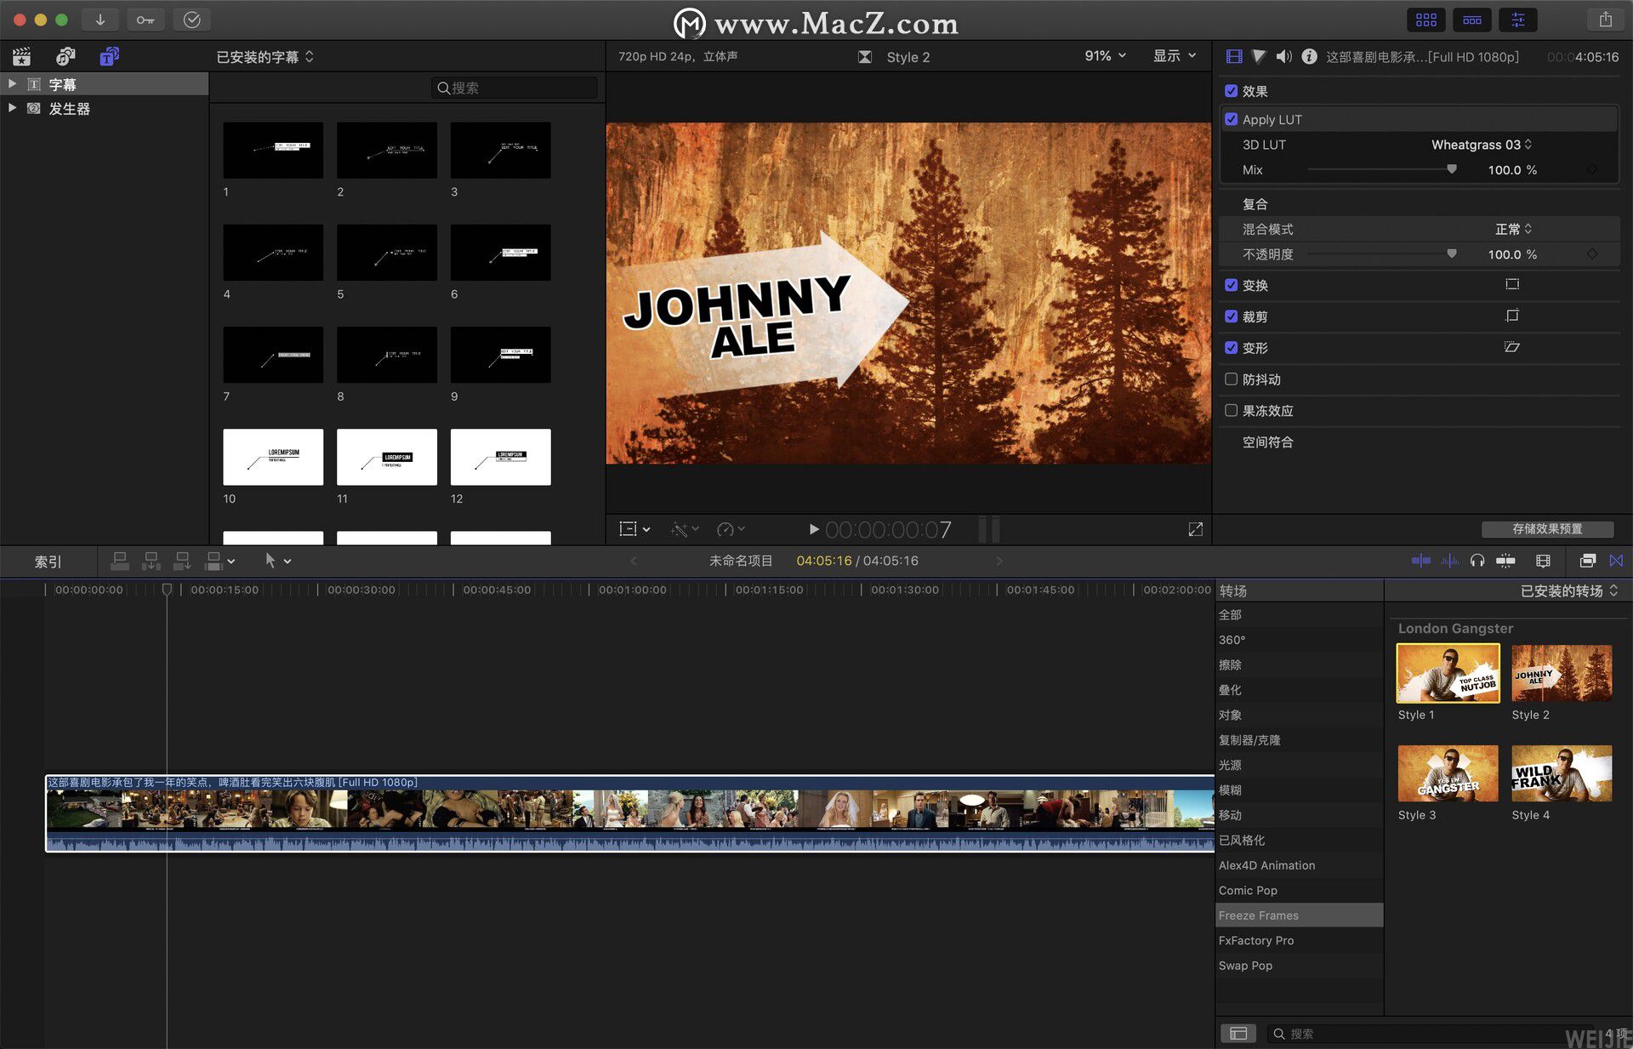Viewport: 1633px width, 1049px height.
Task: Toggle the 效果 checkbox
Action: 1231,90
